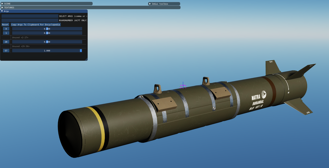329x168 pixels.
Task: Focus the BOARDNUMBER input field
Action: (30, 20)
